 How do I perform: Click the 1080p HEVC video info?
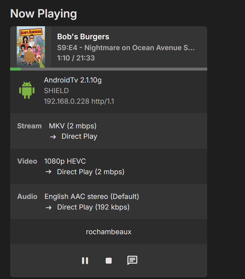[65, 161]
